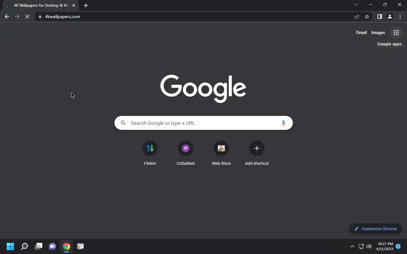Screen dimensions: 407x254
Task: View site information via the lock icon
Action: (x=40, y=17)
